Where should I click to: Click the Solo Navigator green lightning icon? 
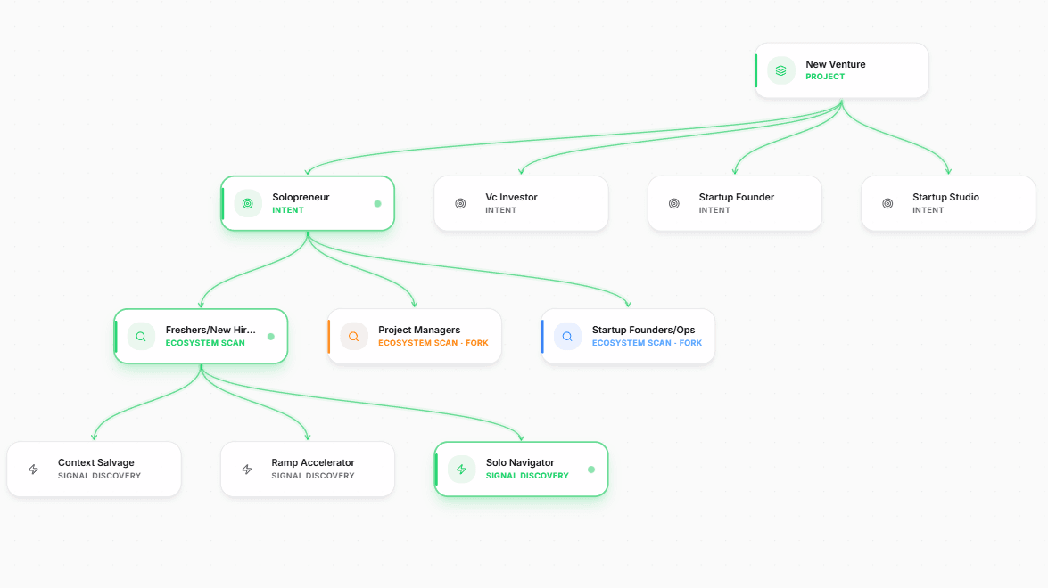[461, 470]
